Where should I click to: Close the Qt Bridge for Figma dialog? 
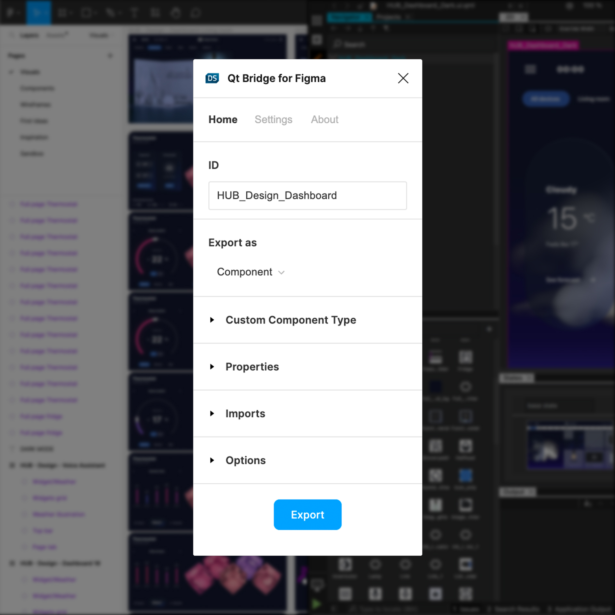(403, 78)
